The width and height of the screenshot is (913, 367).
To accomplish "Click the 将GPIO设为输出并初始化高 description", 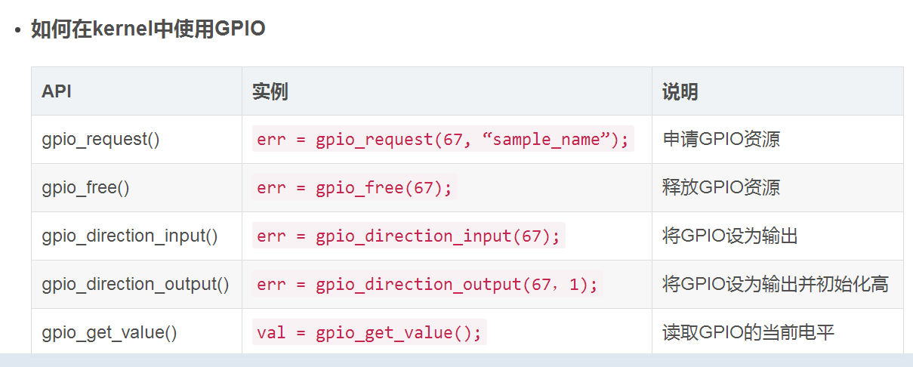I will click(x=775, y=285).
